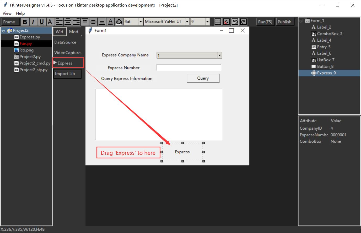The height and width of the screenshot is (233, 361).
Task: Select the Express widget on the form
Action: coord(182,152)
